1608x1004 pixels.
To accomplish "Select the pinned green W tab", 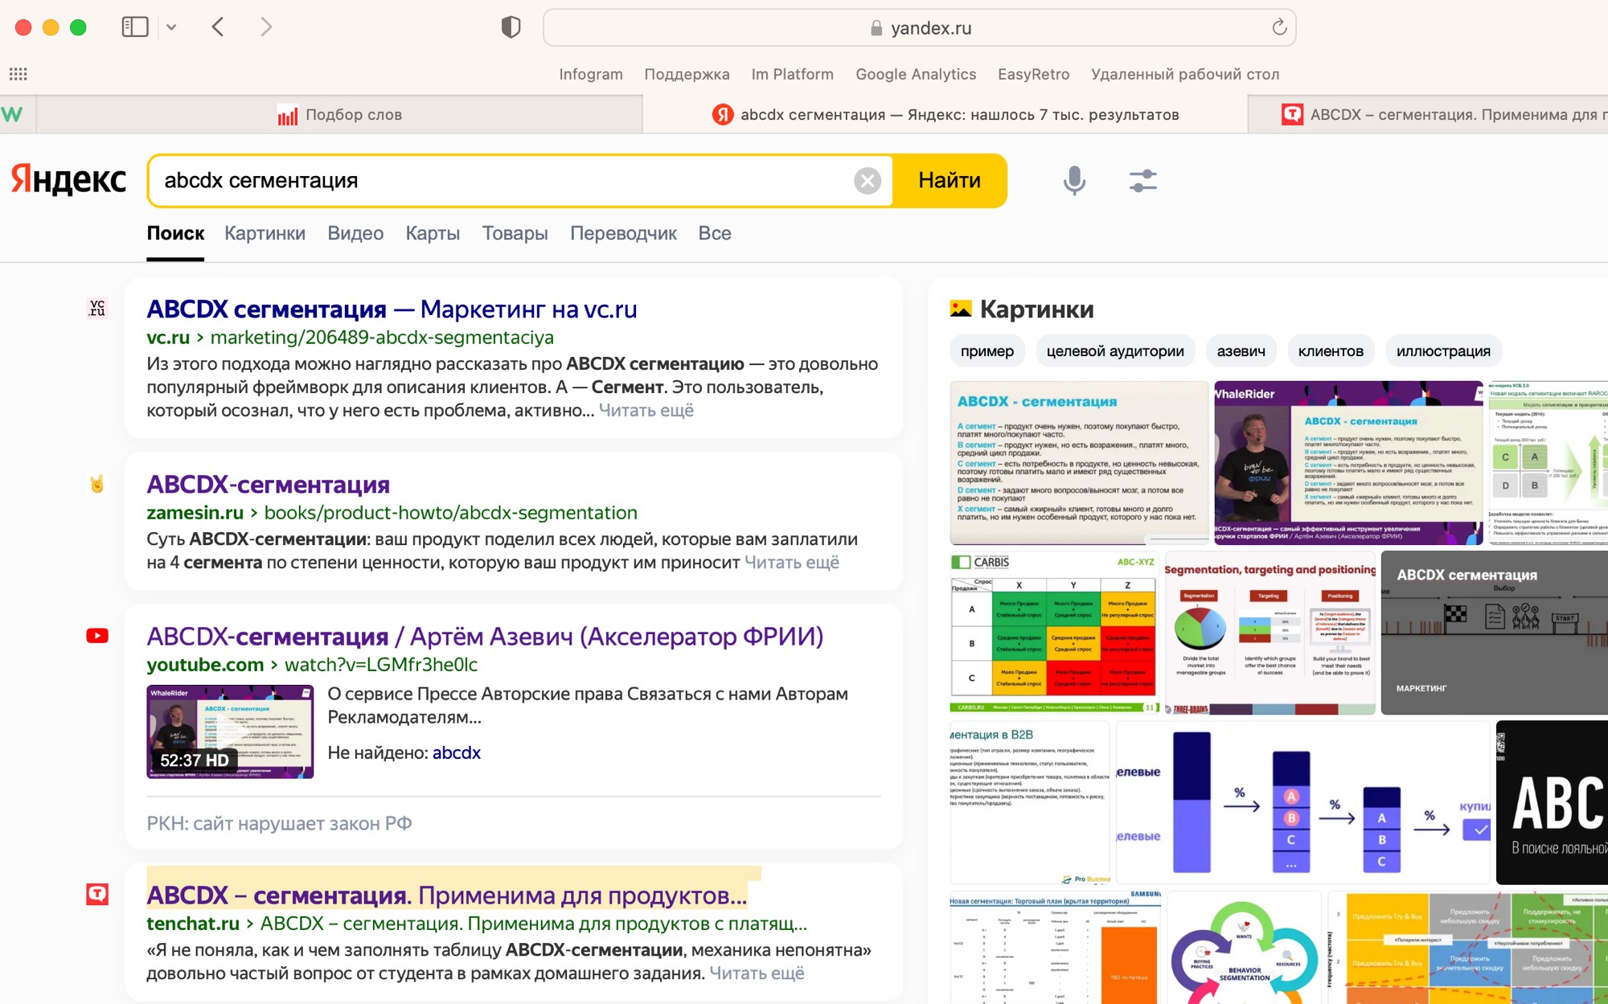I will pyautogui.click(x=13, y=115).
